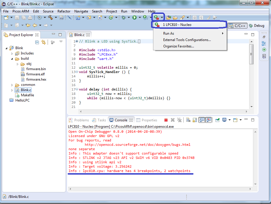Open the New wizard icon in toolbar
The height and width of the screenshot is (204, 271).
click(6, 17)
